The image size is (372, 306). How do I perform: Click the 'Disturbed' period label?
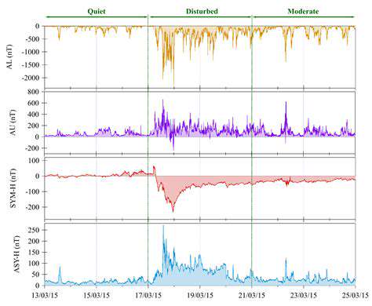click(x=202, y=11)
